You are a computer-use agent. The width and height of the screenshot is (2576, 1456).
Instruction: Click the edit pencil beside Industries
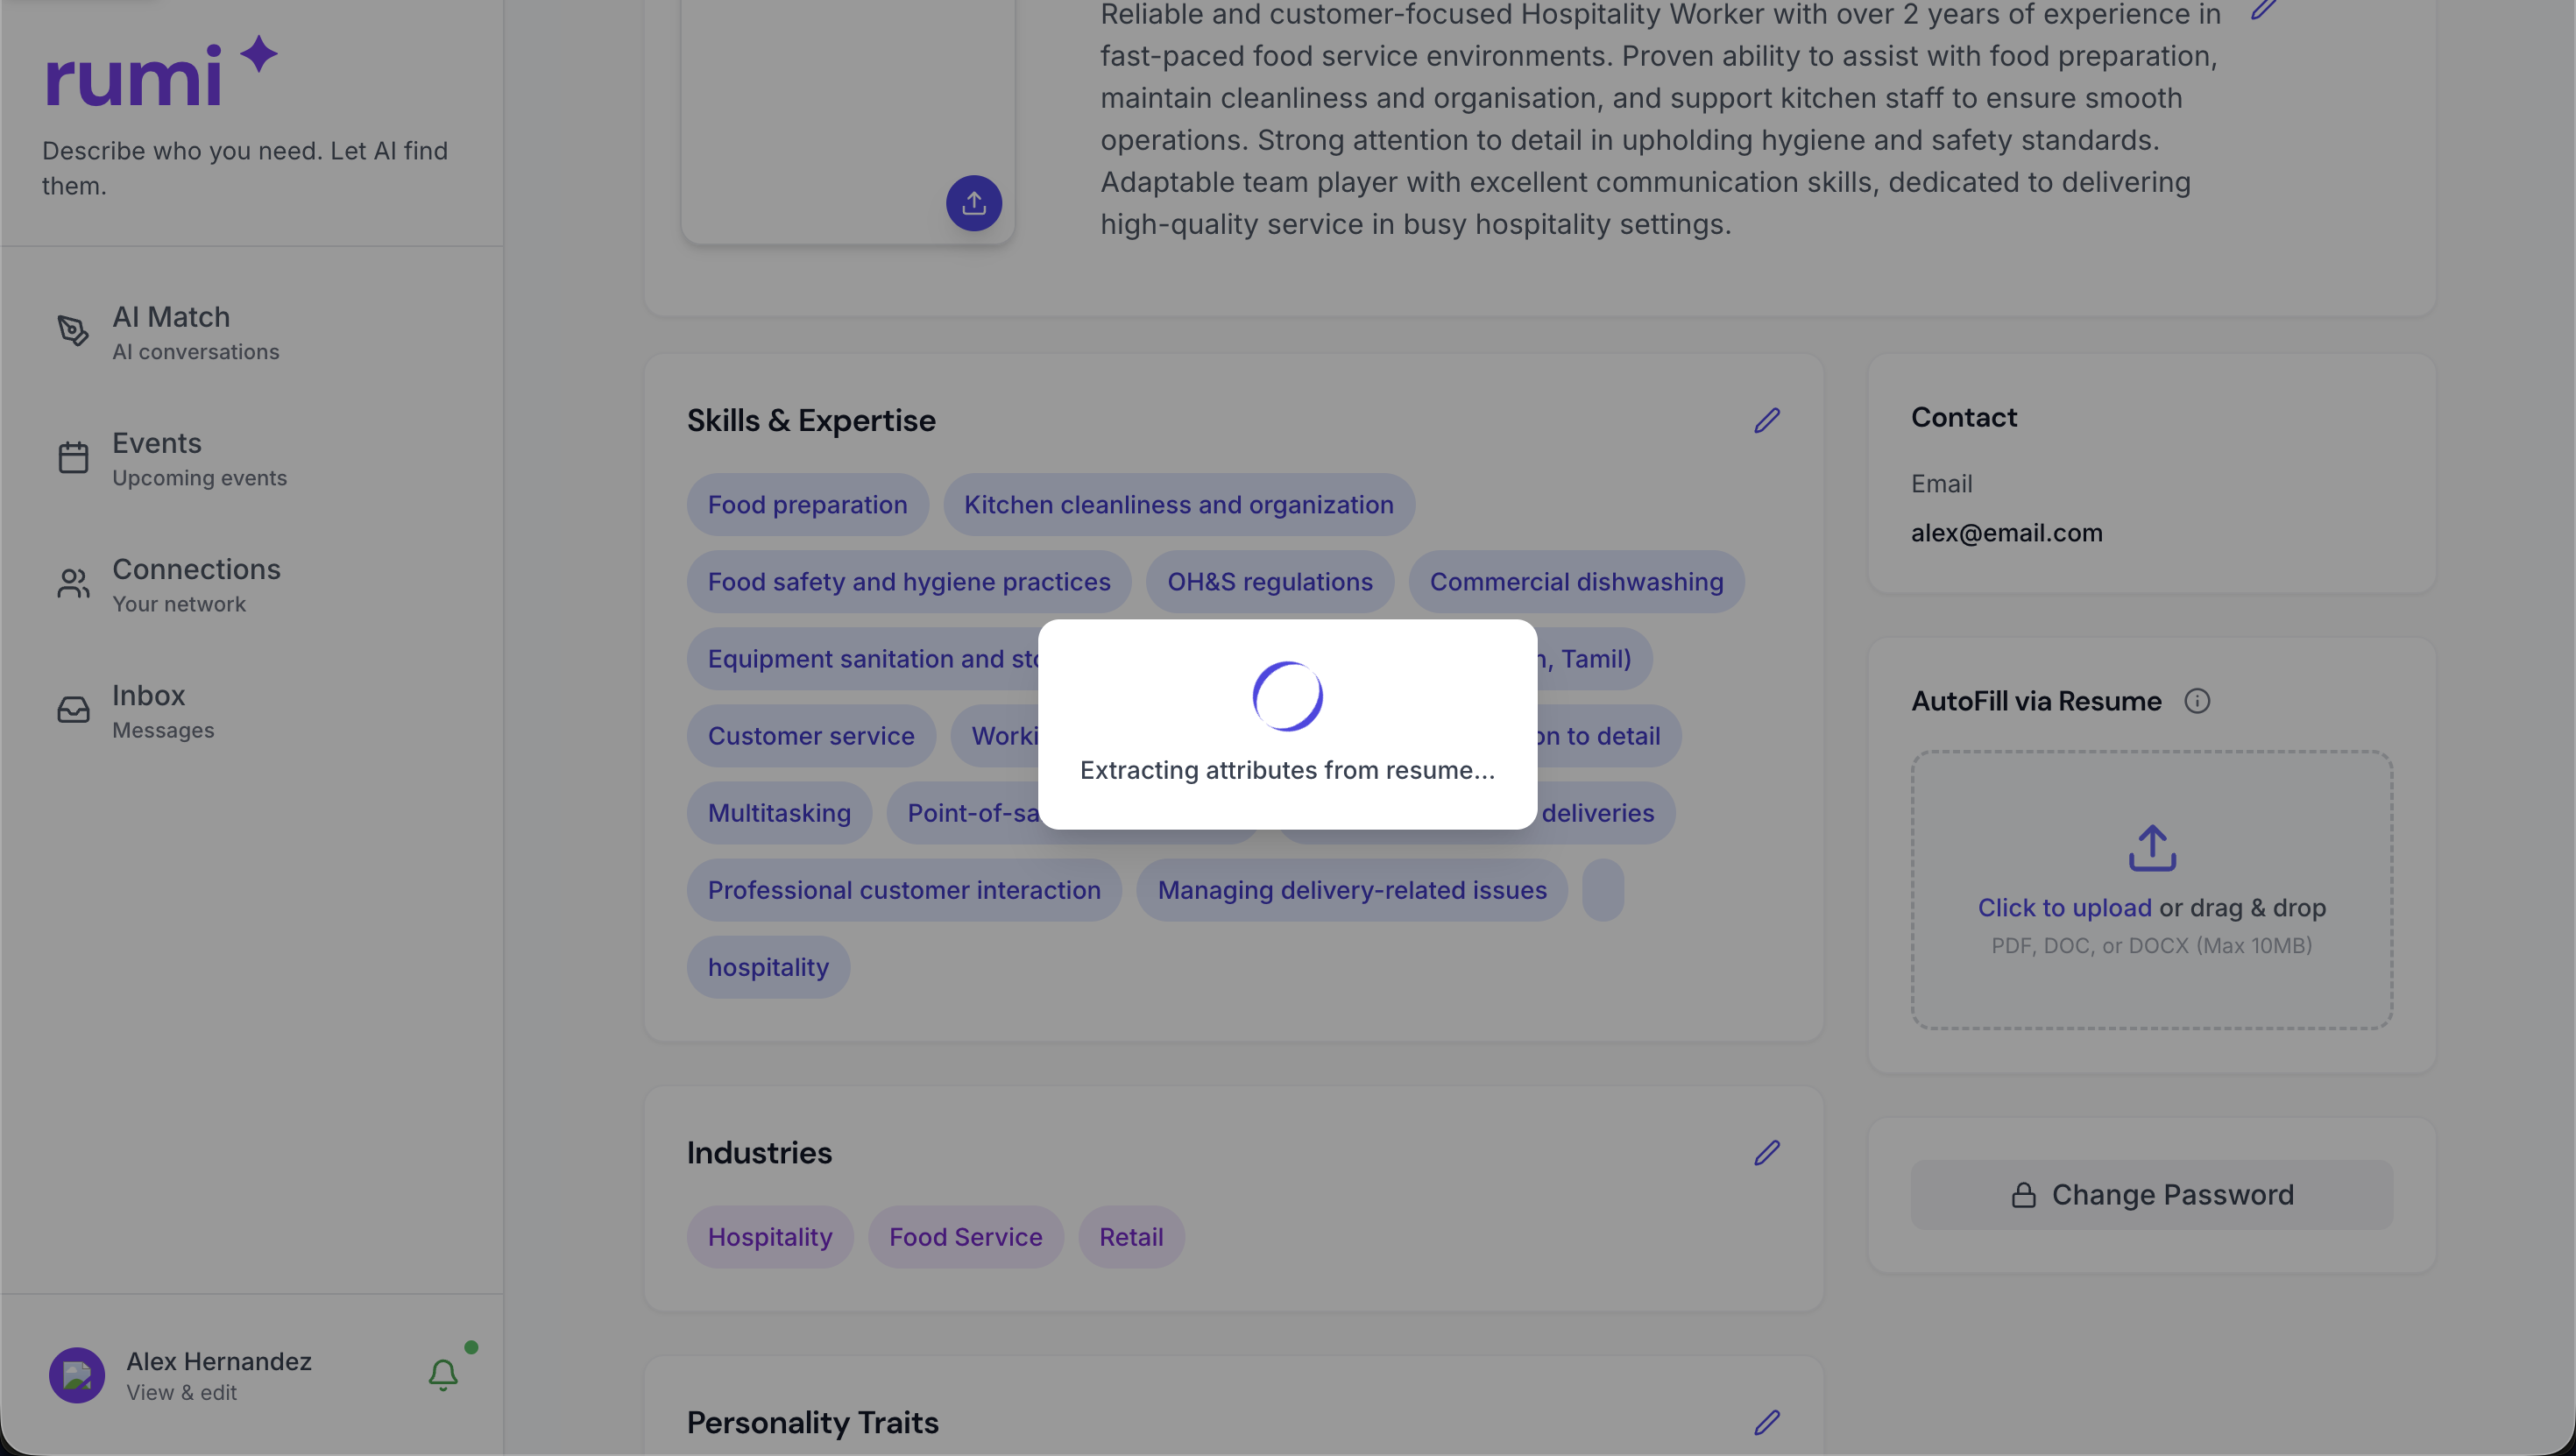1766,1152
